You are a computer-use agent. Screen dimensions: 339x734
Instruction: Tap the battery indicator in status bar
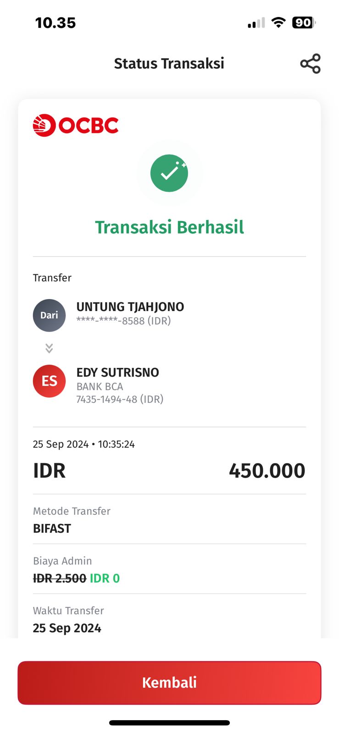tap(303, 22)
